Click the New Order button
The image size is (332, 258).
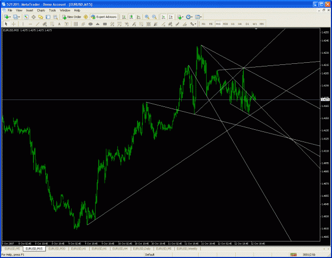click(x=72, y=17)
